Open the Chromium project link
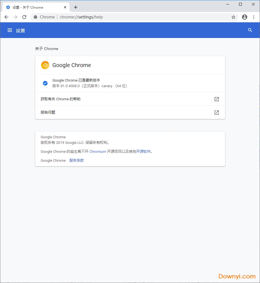260x283 pixels. pos(97,151)
